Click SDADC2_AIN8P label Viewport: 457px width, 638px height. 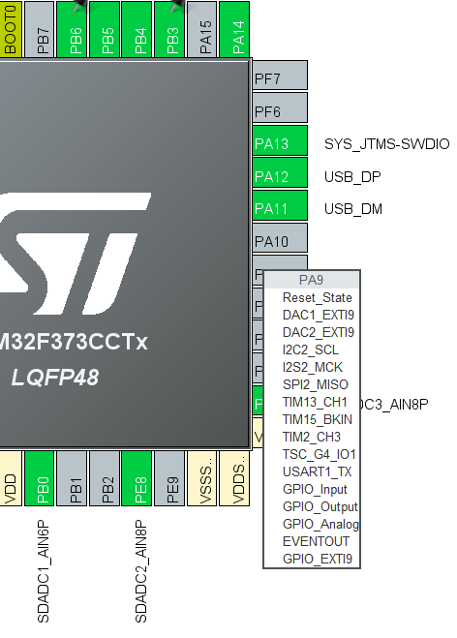(140, 571)
